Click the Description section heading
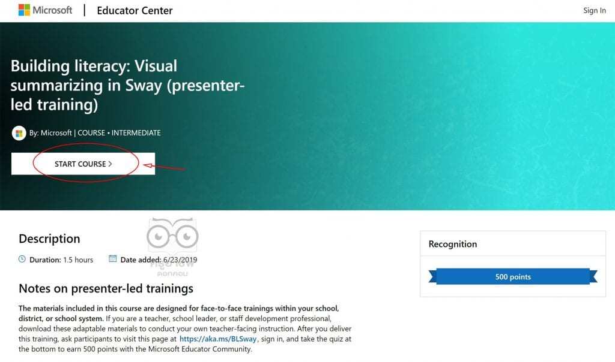Screen dimensions: 615x362 click(x=49, y=239)
